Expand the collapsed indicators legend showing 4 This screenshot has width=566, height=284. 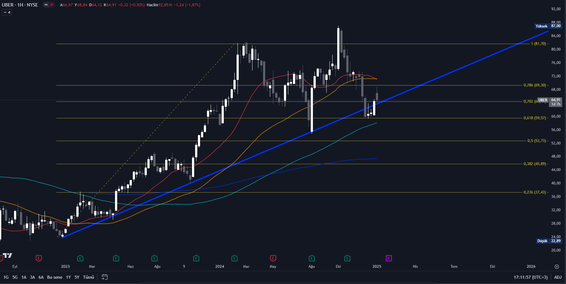[7, 12]
